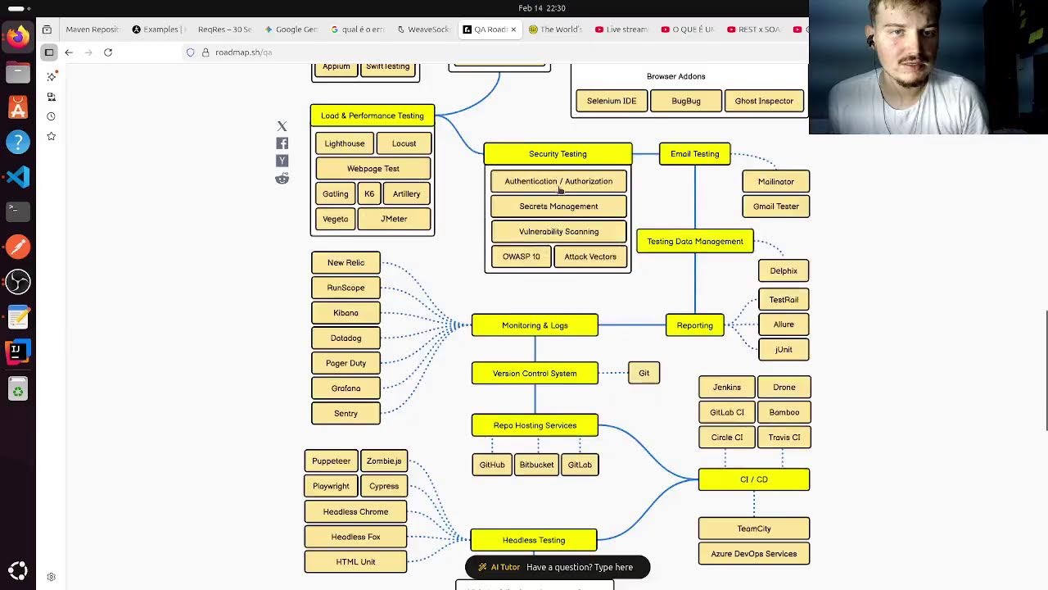
Task: Share the roadmap on X
Action: [x=282, y=126]
